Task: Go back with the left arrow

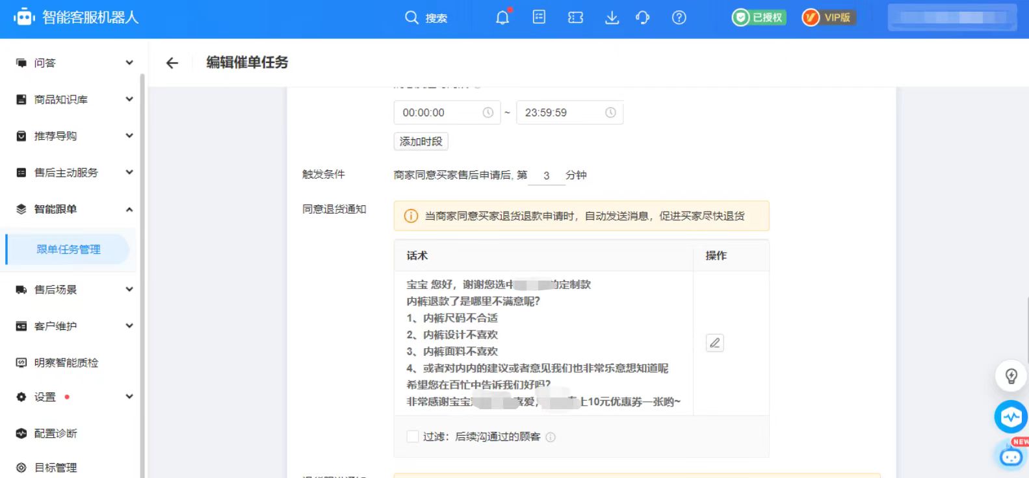Action: coord(172,63)
